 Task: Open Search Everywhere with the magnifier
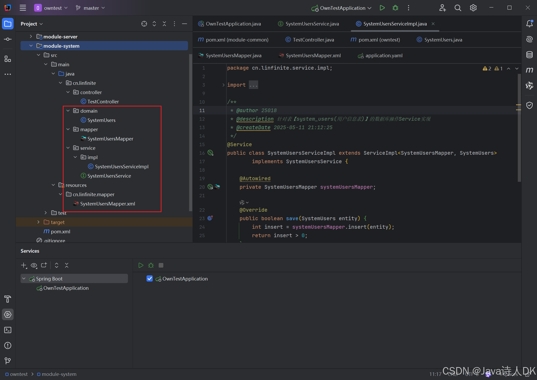pyautogui.click(x=458, y=8)
